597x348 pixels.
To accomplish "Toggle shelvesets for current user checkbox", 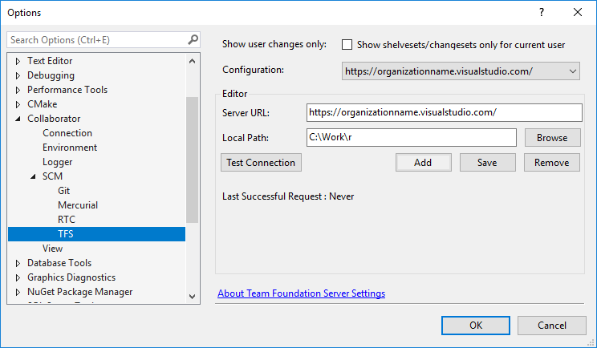I will pyautogui.click(x=347, y=45).
